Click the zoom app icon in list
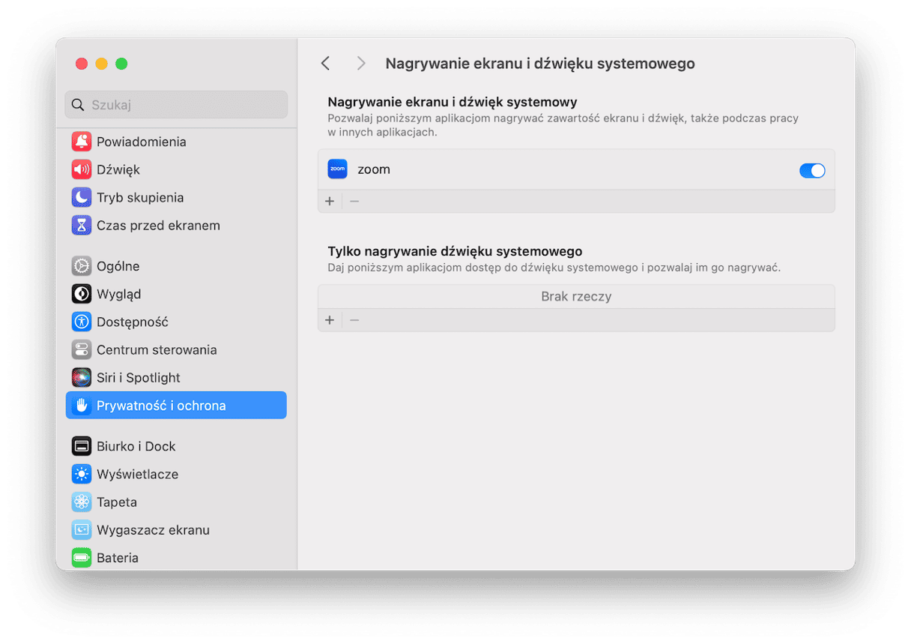Viewport: 911px width, 644px height. [x=338, y=169]
